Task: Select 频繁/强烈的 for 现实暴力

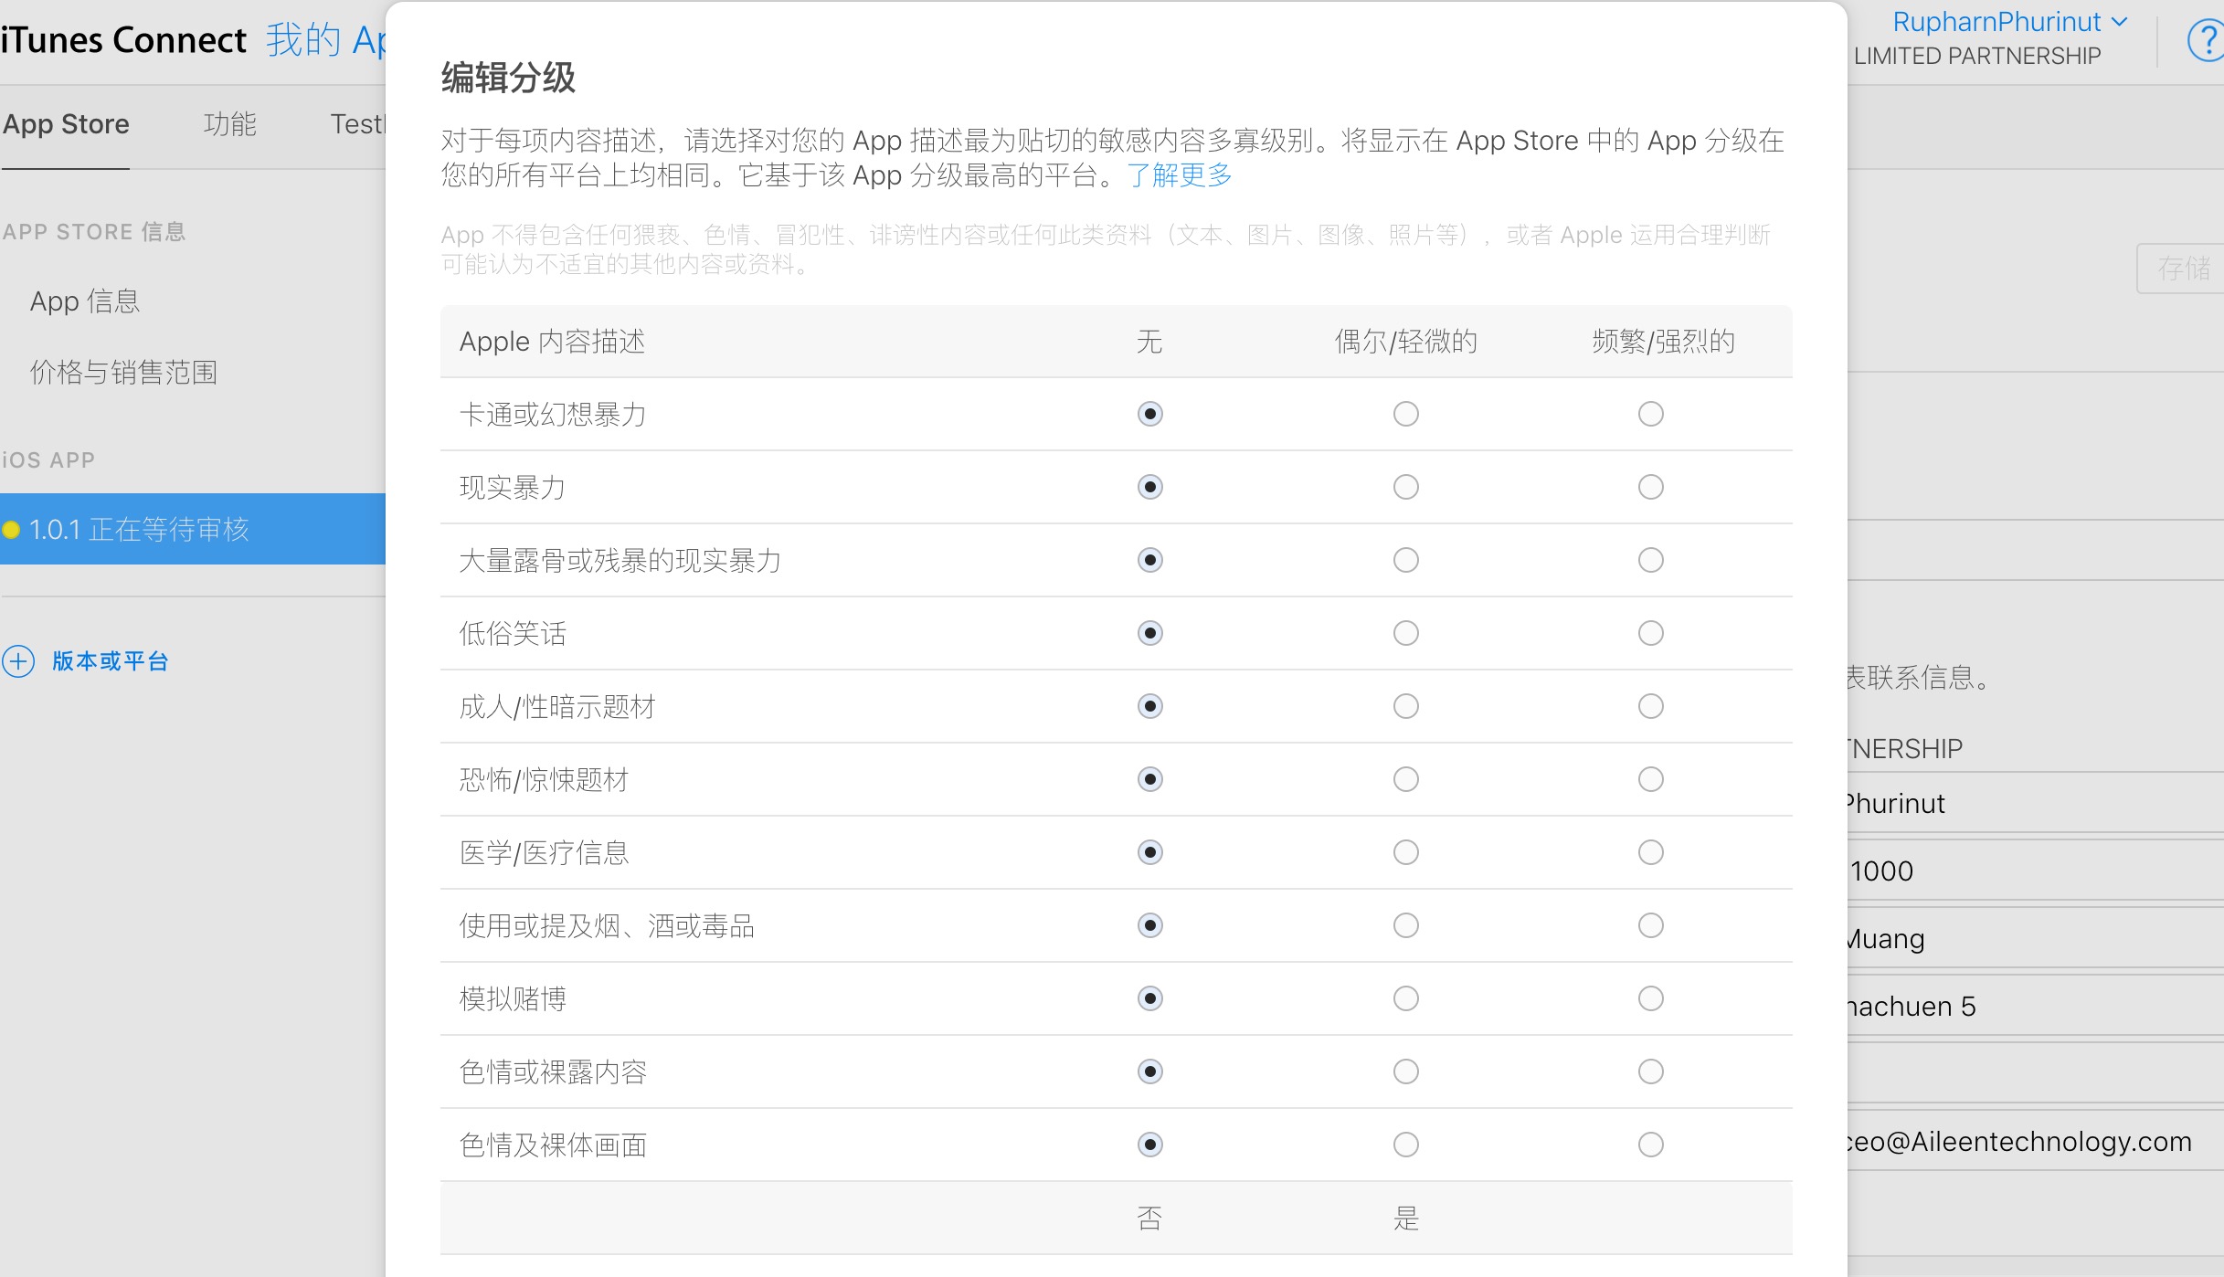Action: (x=1650, y=487)
